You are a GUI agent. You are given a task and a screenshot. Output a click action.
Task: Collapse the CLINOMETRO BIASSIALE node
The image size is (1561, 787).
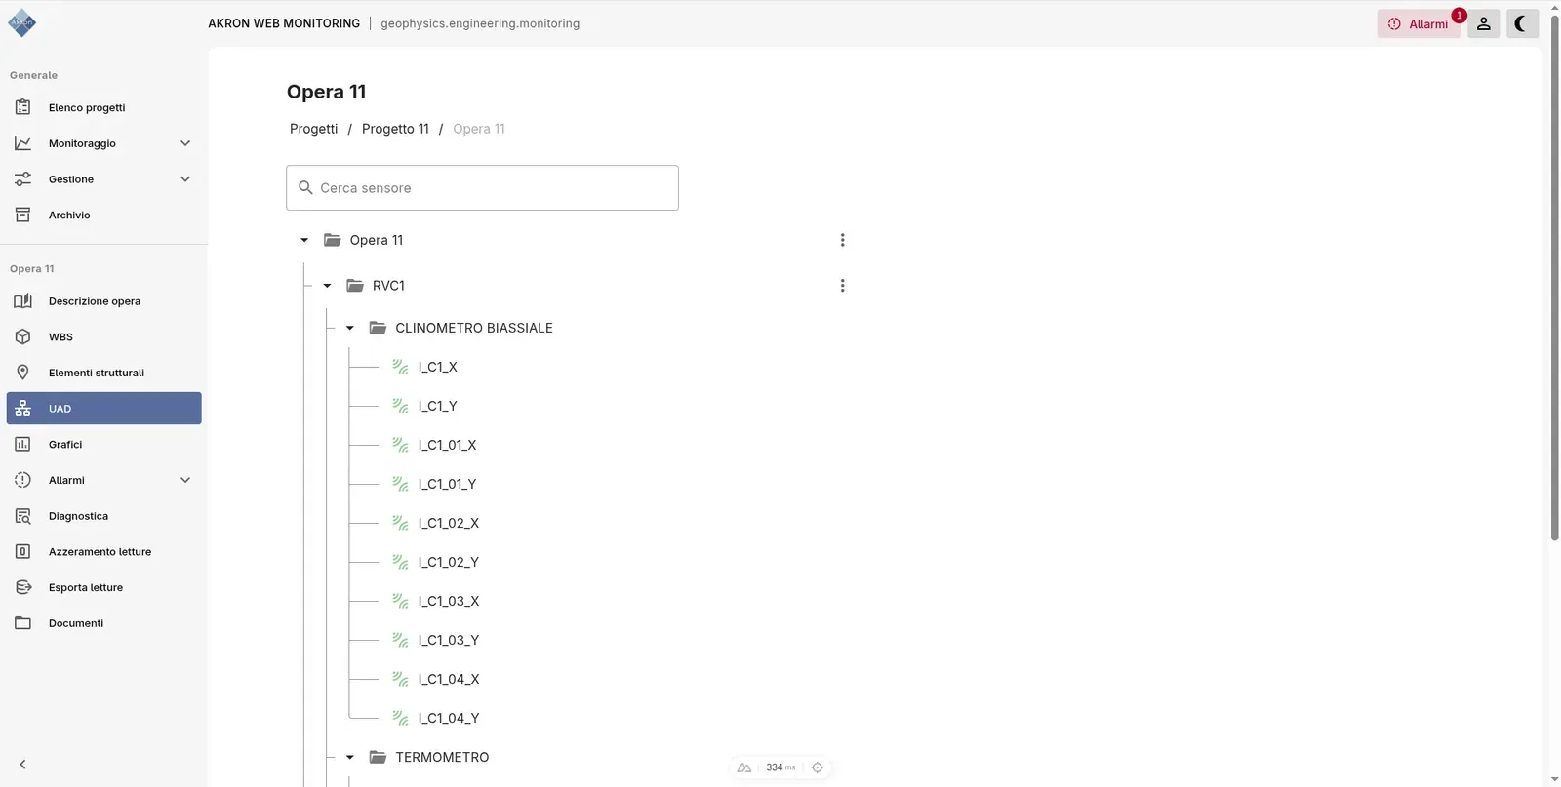349,328
